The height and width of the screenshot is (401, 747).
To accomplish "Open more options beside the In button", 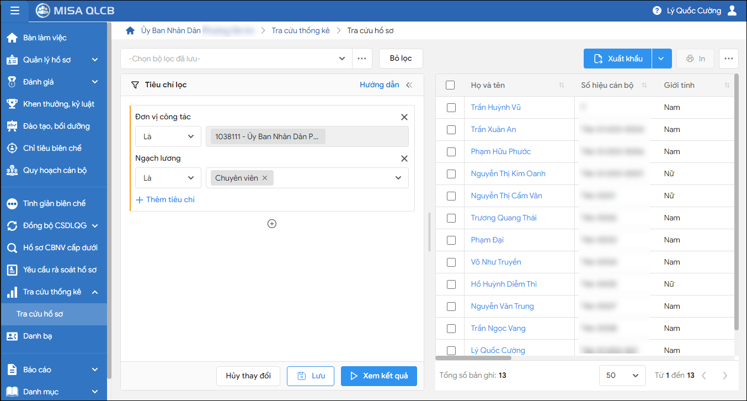I will click(728, 59).
